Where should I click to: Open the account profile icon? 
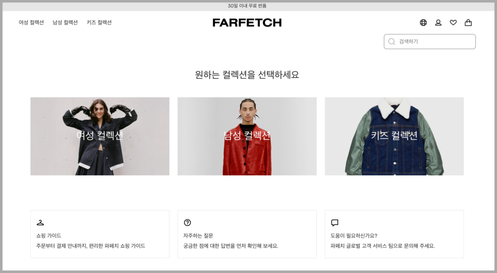click(x=438, y=22)
